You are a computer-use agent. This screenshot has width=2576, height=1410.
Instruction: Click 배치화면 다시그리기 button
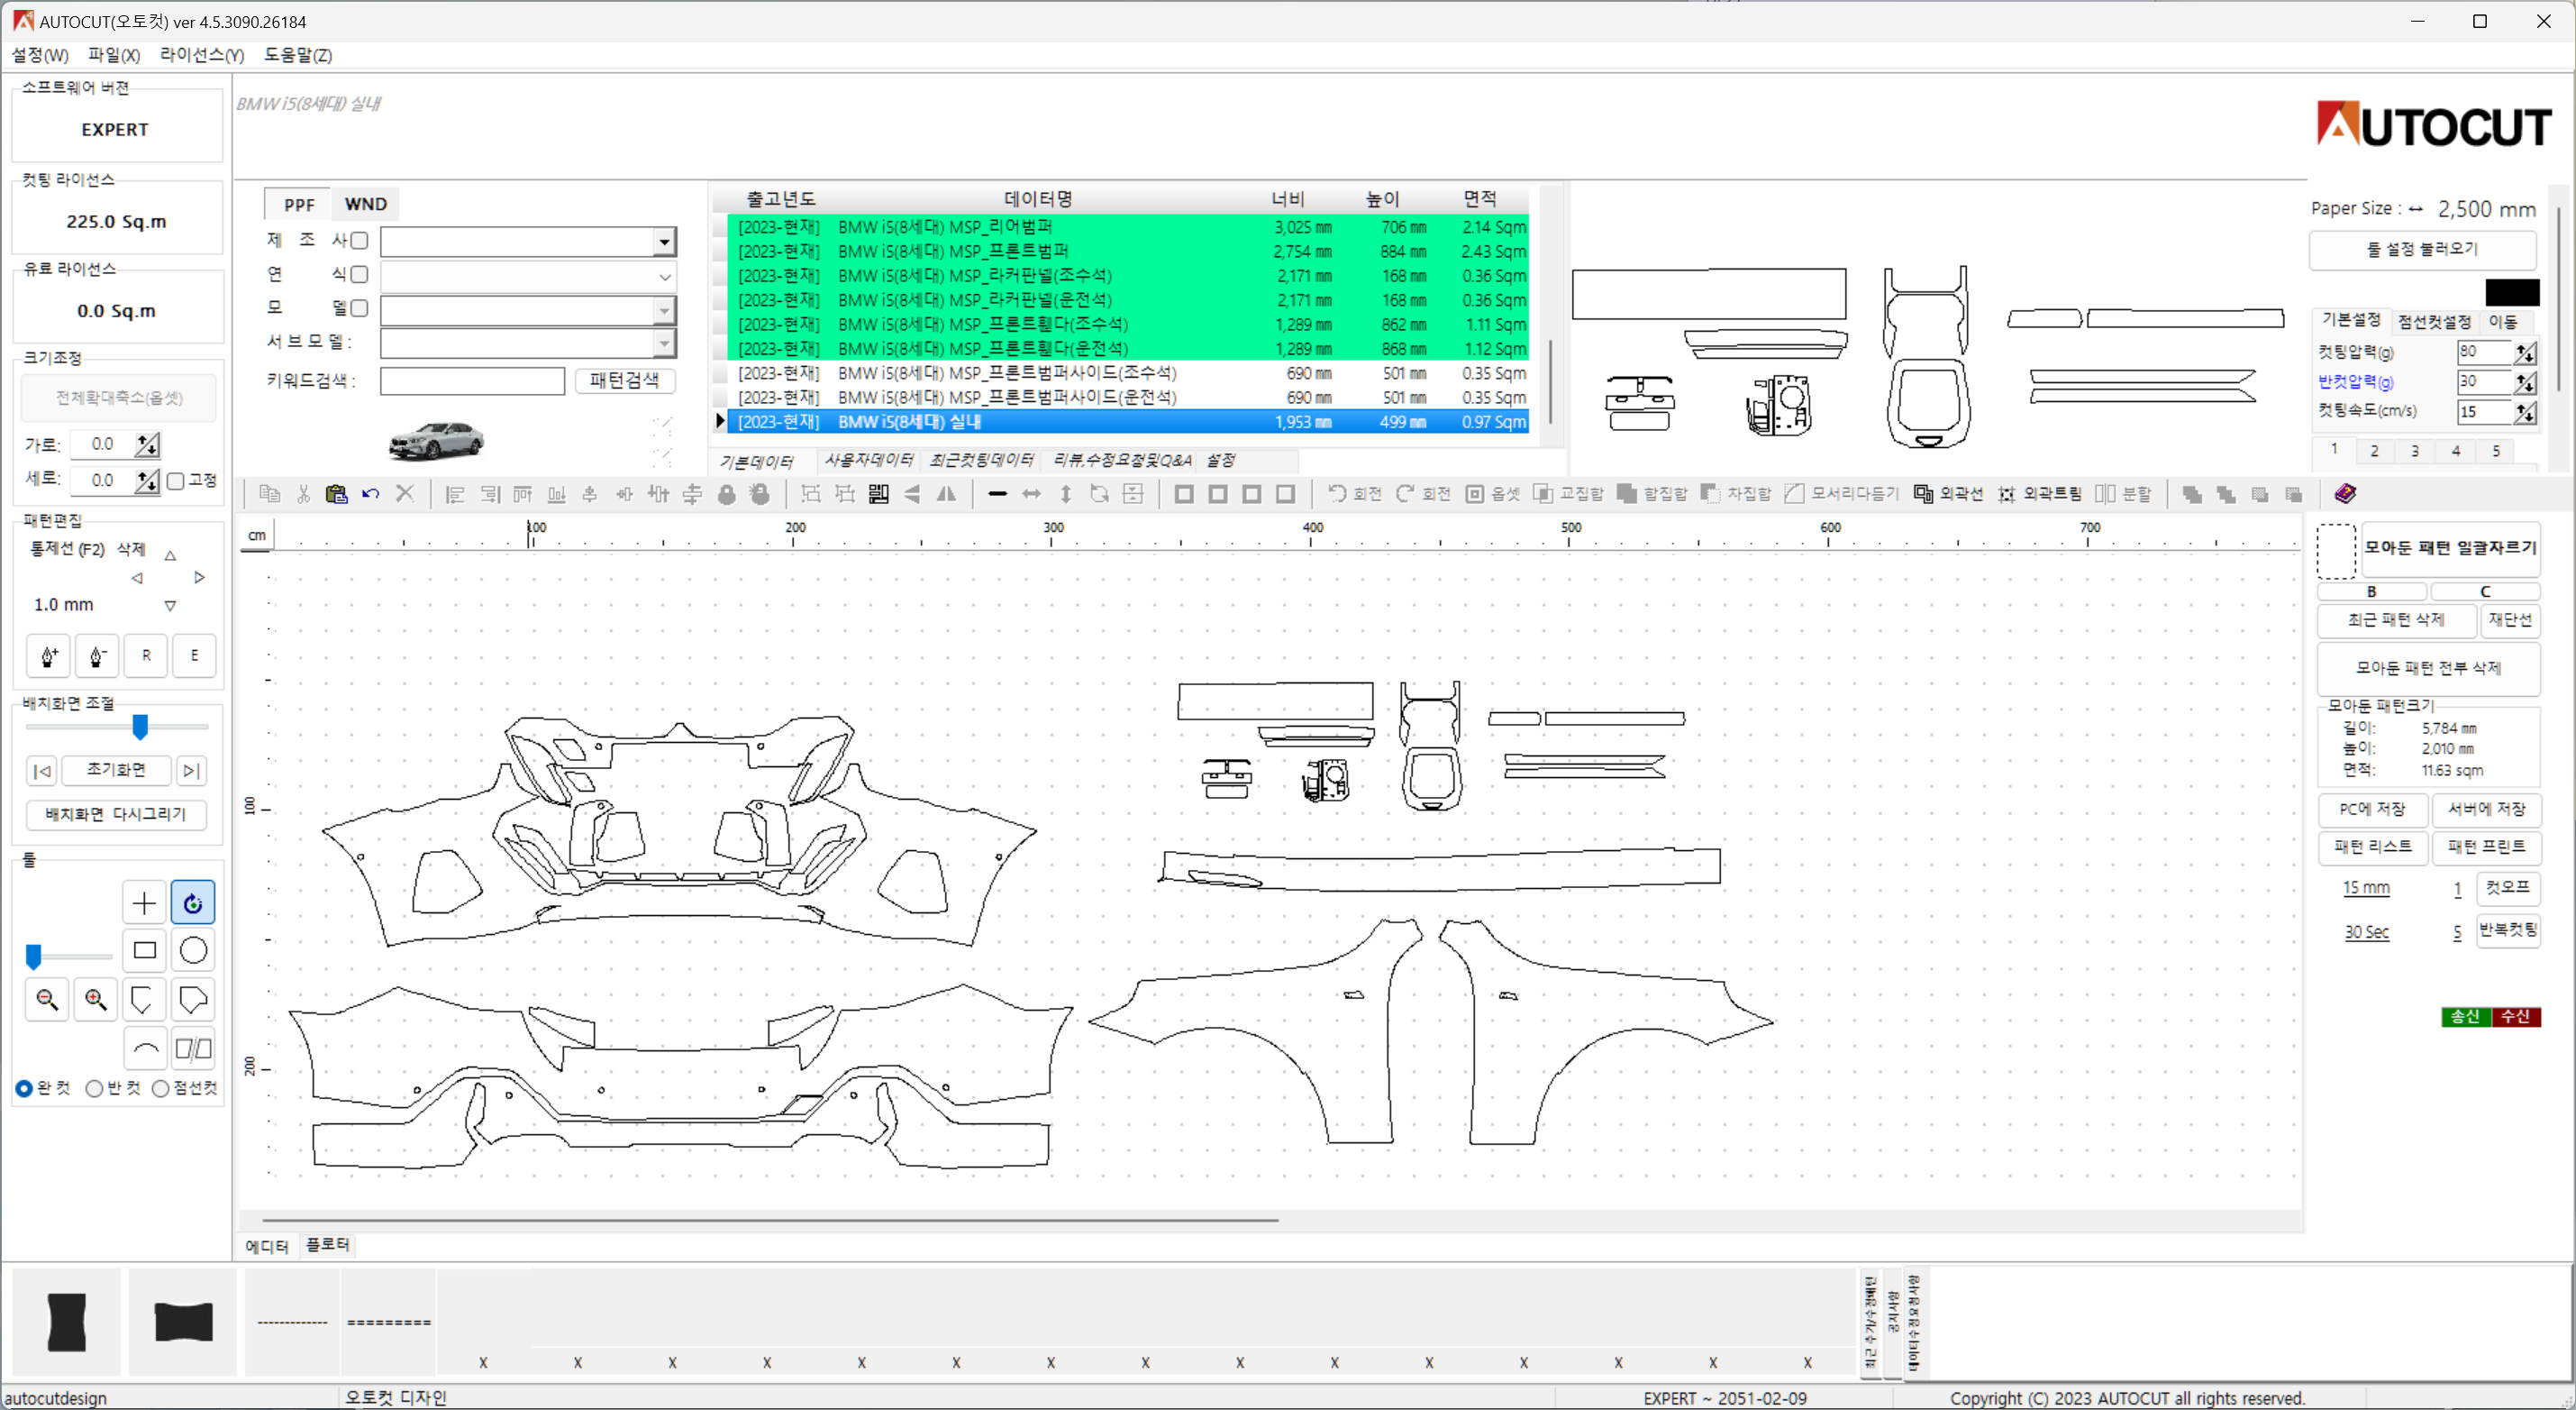click(x=116, y=815)
